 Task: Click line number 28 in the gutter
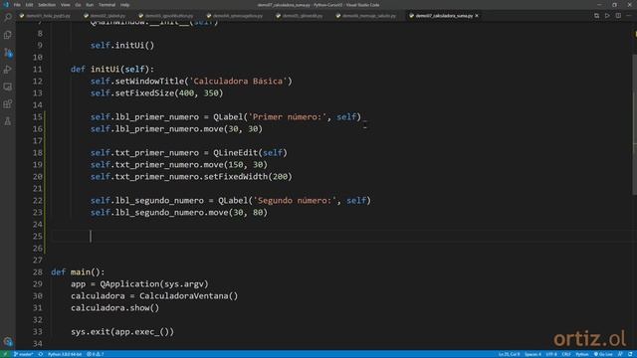(x=38, y=271)
